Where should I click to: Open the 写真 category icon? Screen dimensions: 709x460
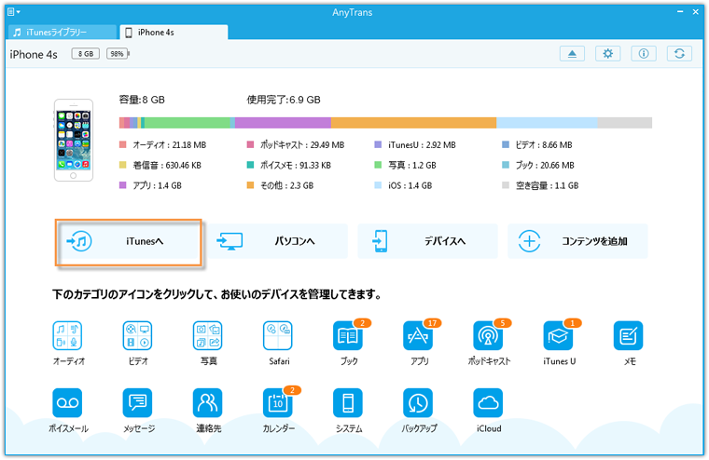click(x=207, y=336)
